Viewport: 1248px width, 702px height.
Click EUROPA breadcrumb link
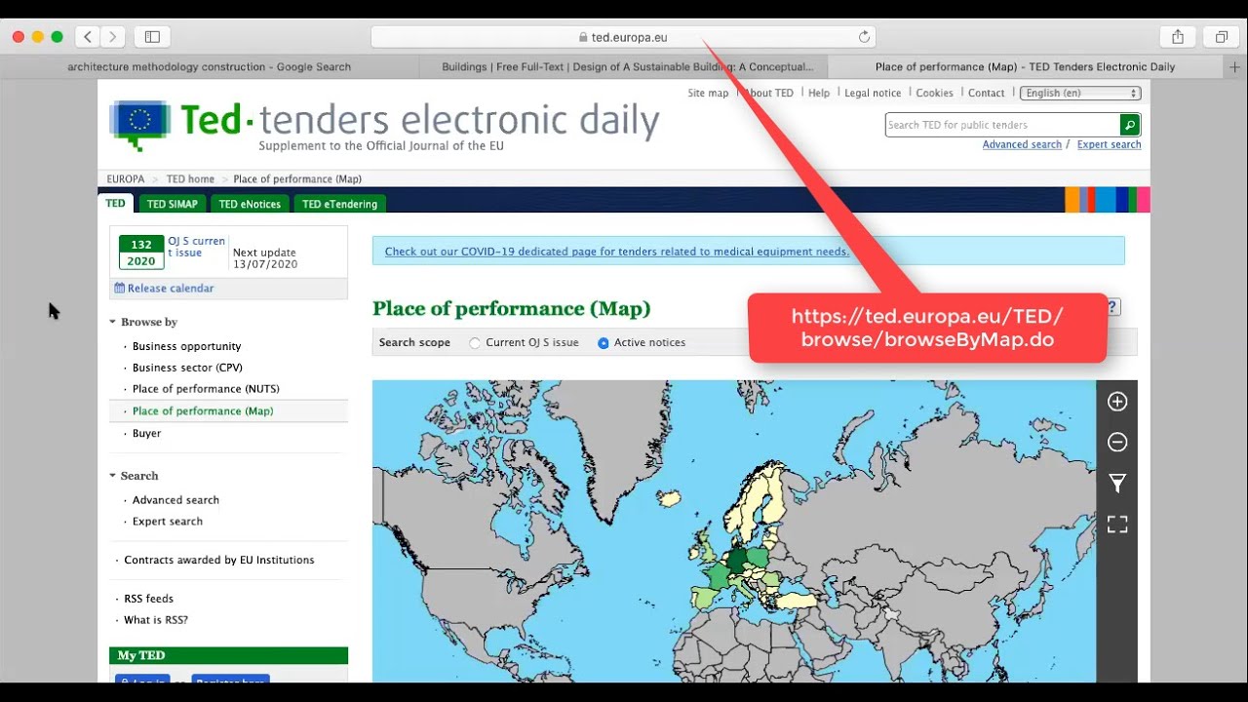click(x=126, y=179)
